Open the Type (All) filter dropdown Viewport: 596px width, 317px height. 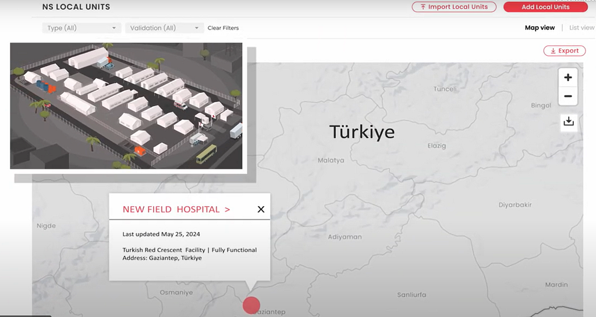tap(81, 28)
